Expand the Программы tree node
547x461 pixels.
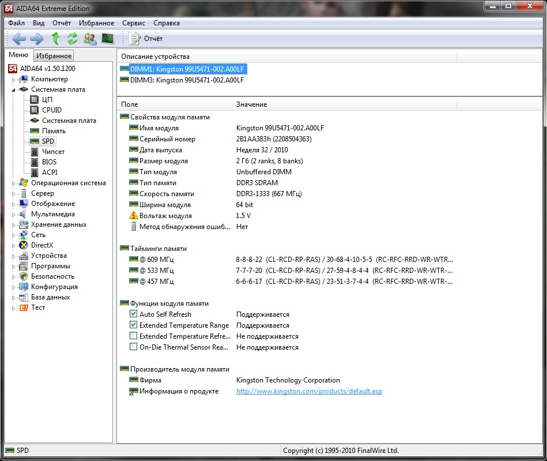[13, 267]
